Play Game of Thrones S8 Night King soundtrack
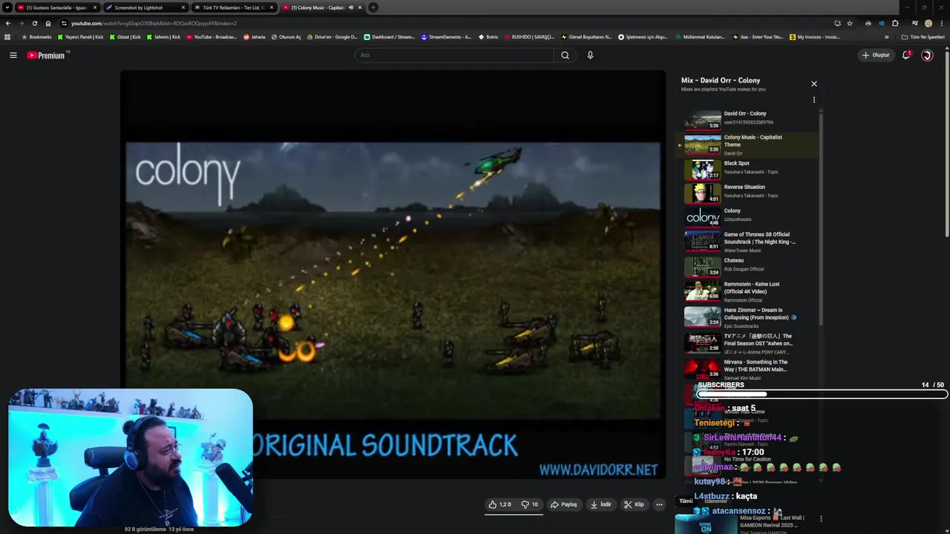Viewport: 950px width, 534px height. (750, 242)
